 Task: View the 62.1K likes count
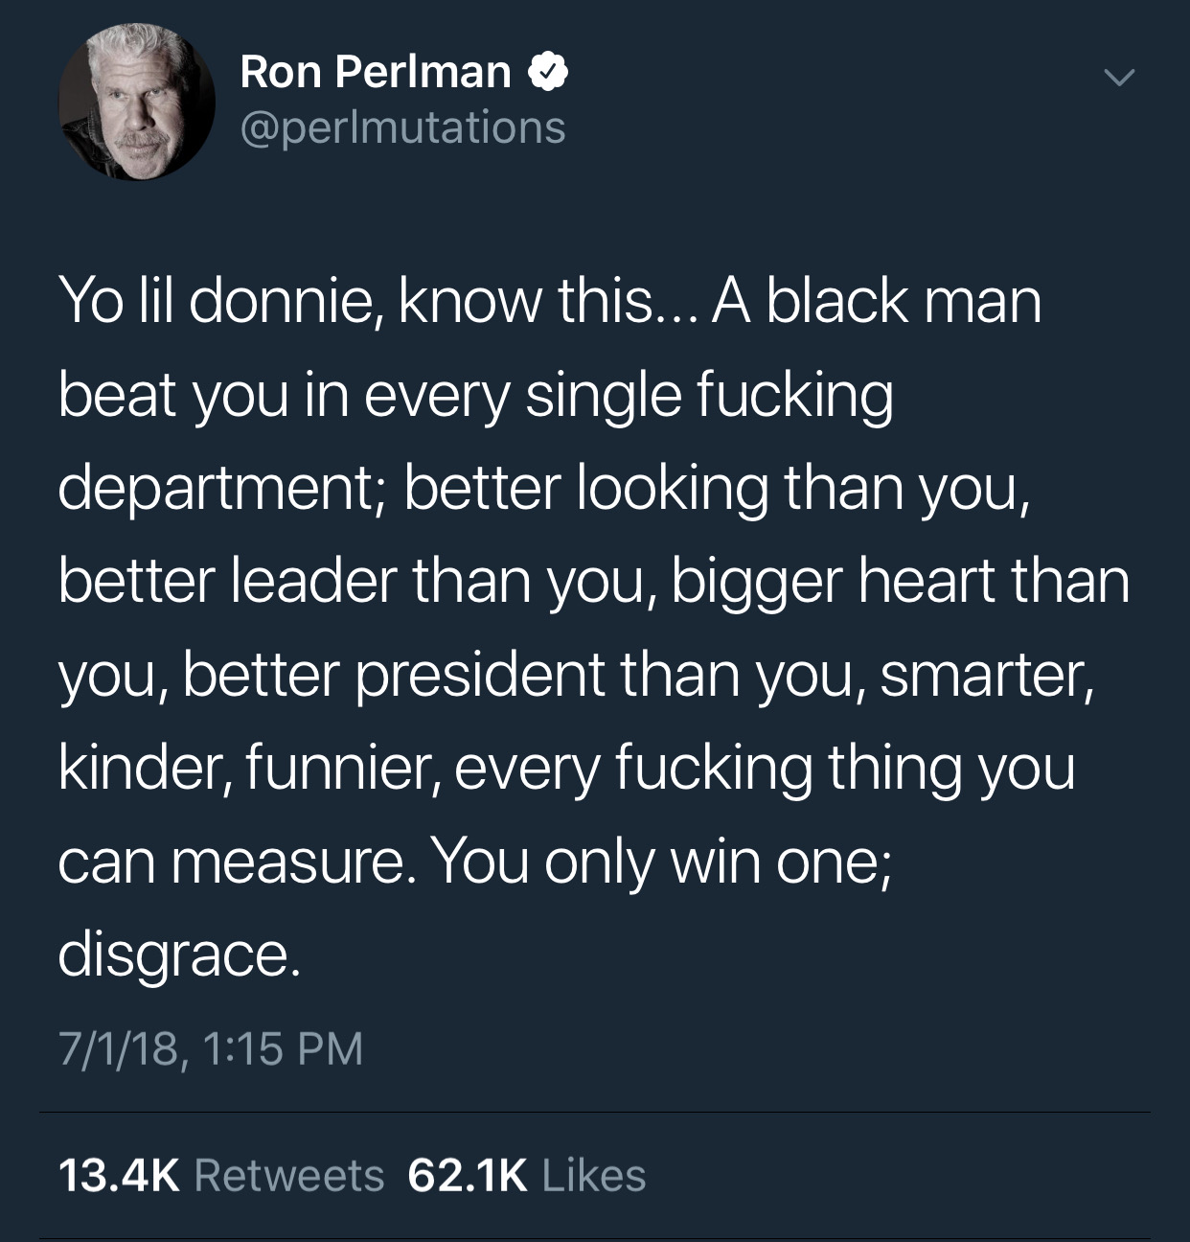click(x=468, y=1176)
